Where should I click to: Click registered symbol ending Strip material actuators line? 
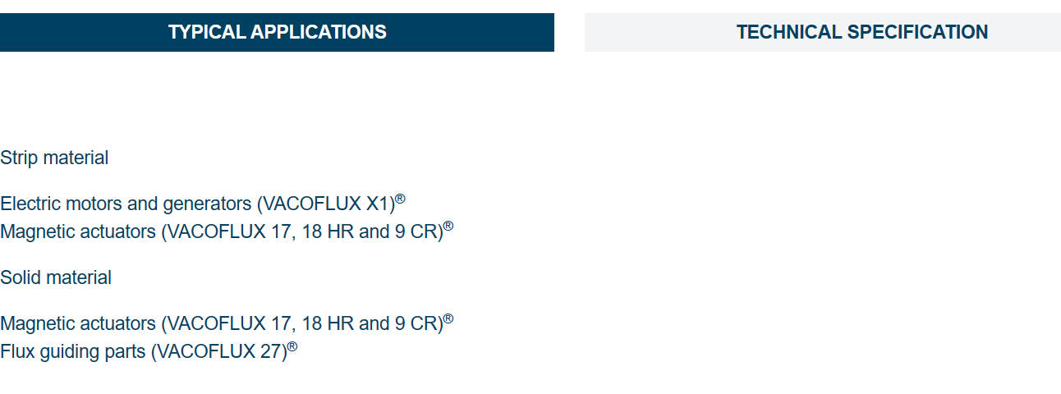tap(448, 227)
